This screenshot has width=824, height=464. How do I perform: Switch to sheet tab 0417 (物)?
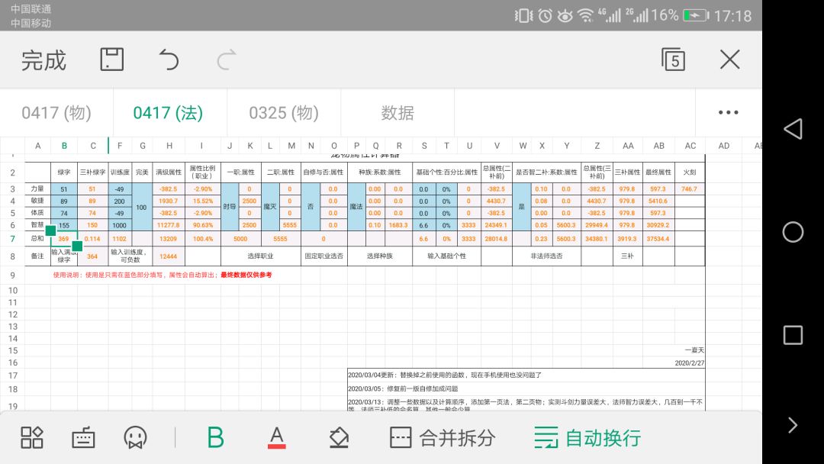coord(56,112)
